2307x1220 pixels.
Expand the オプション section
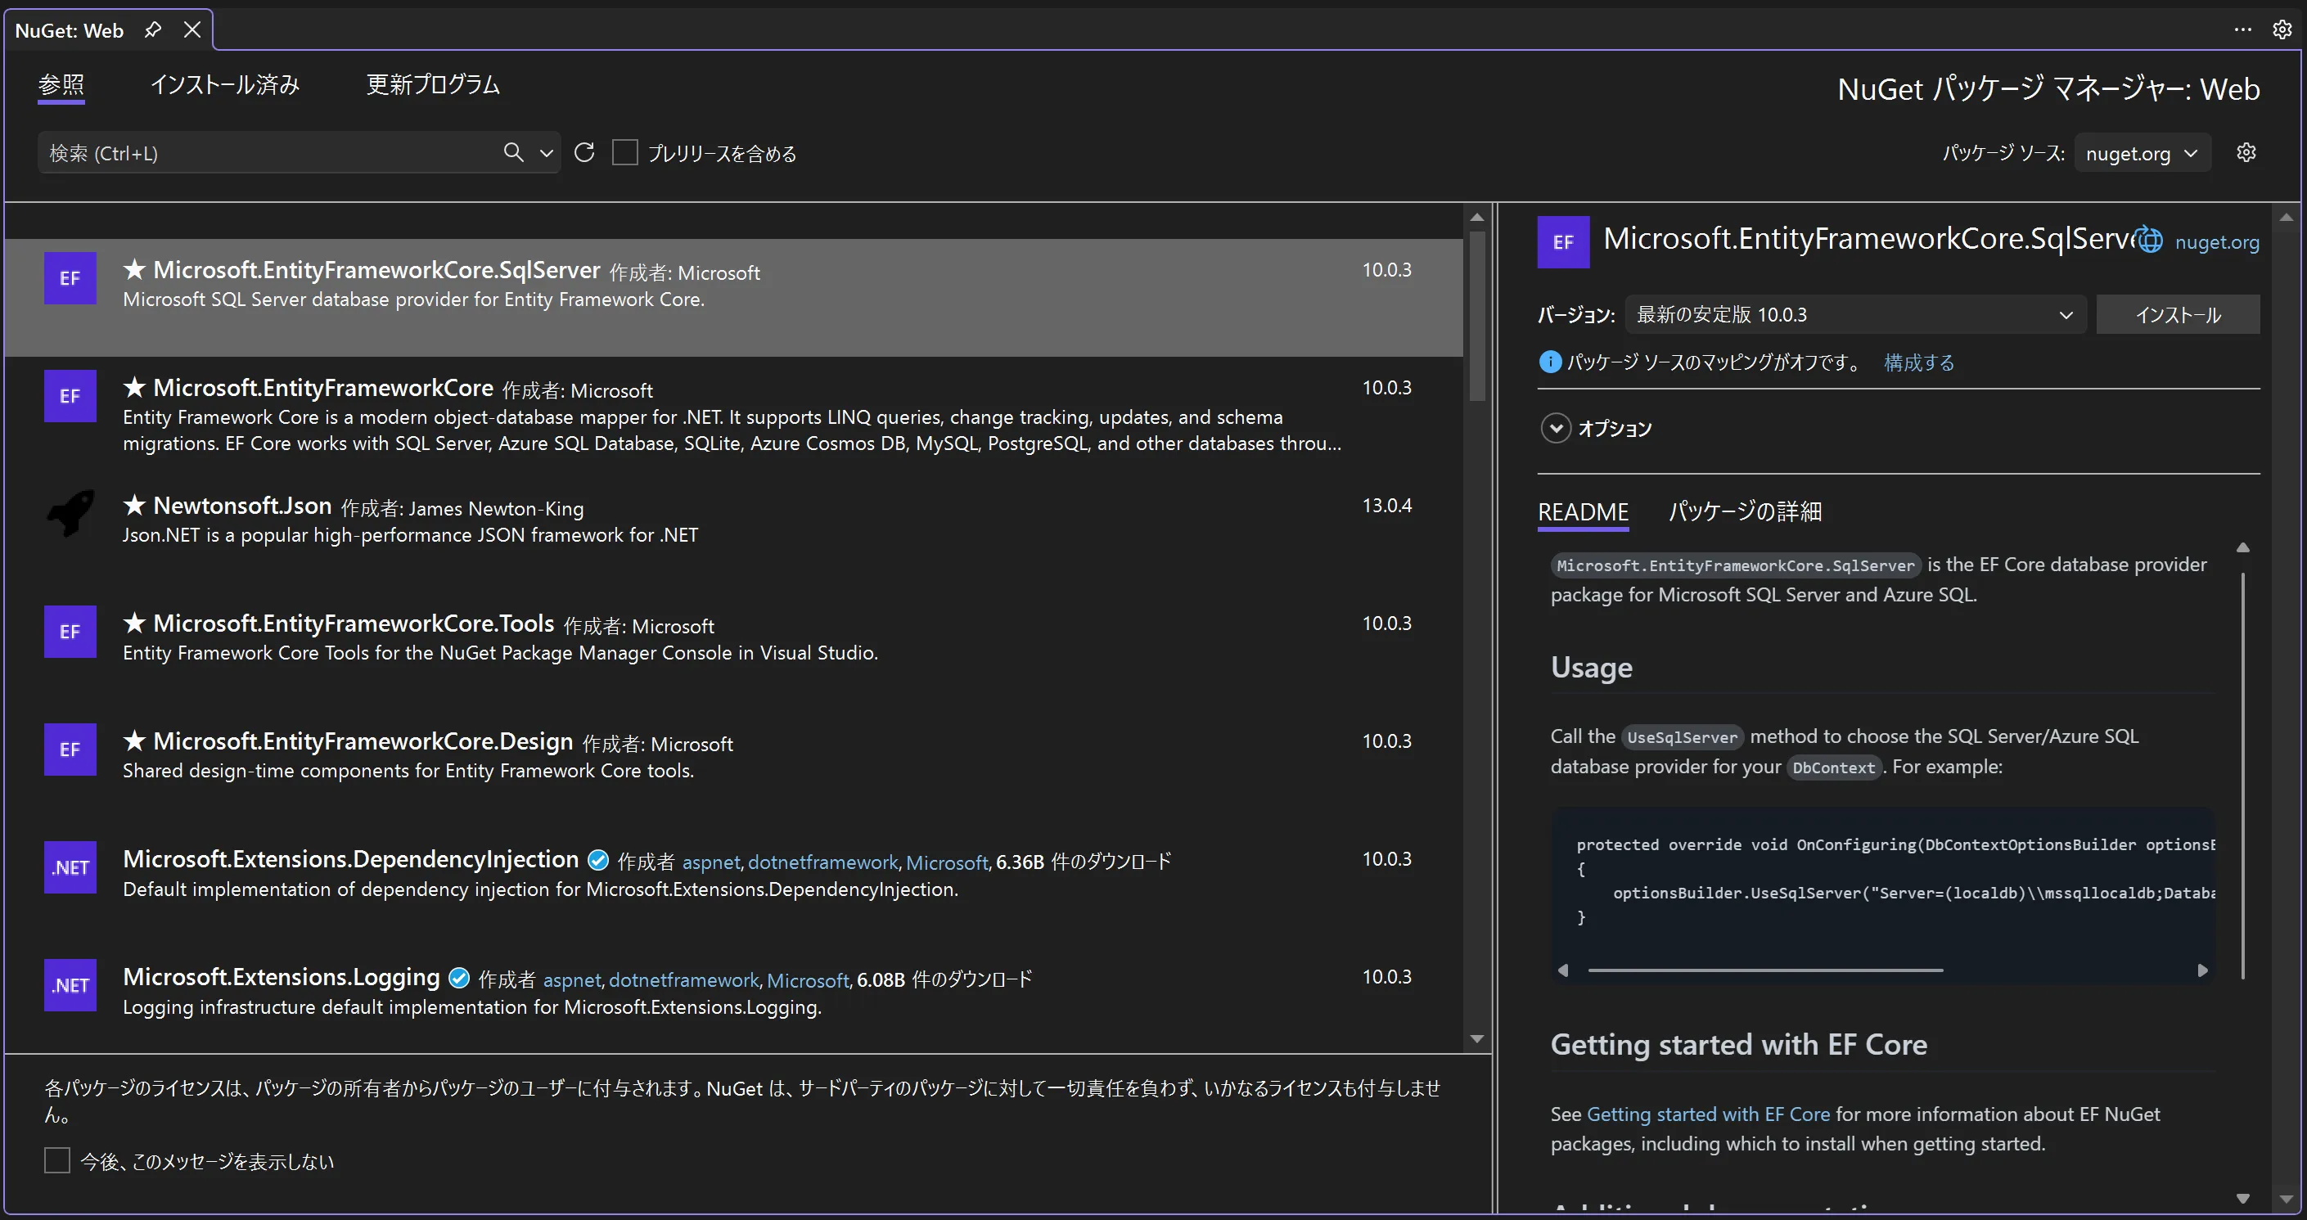tap(1556, 428)
